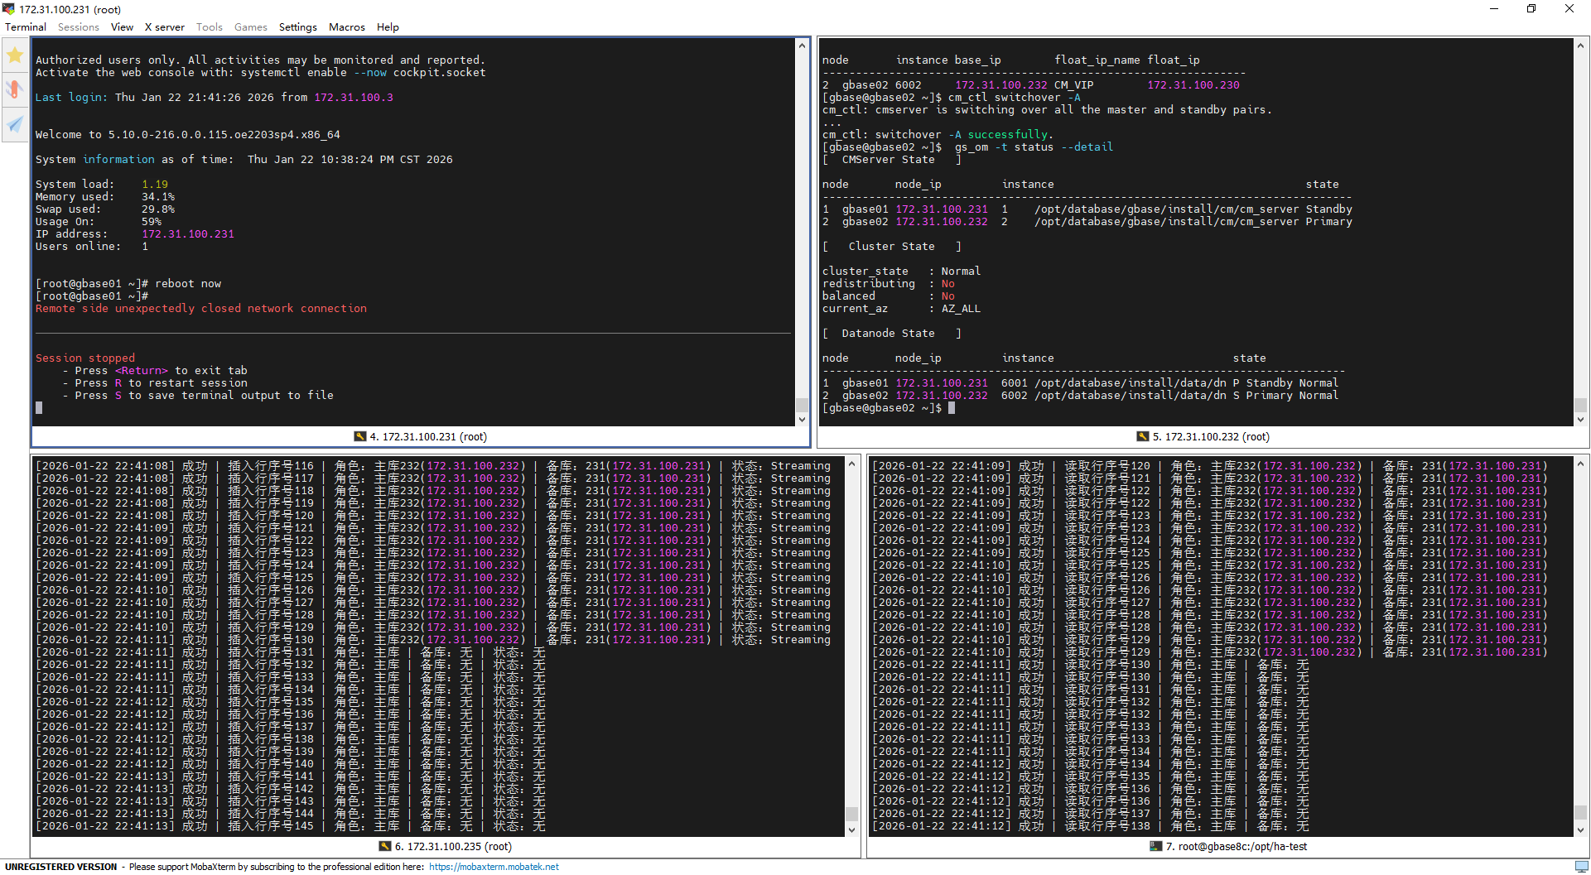Open the Help menu
Screen dimensions: 1591x875
coord(388,27)
